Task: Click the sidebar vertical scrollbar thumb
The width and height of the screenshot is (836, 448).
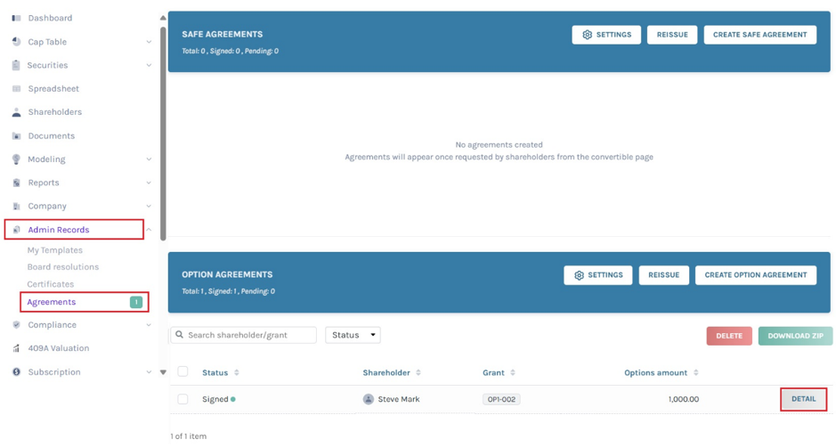Action: click(x=163, y=133)
